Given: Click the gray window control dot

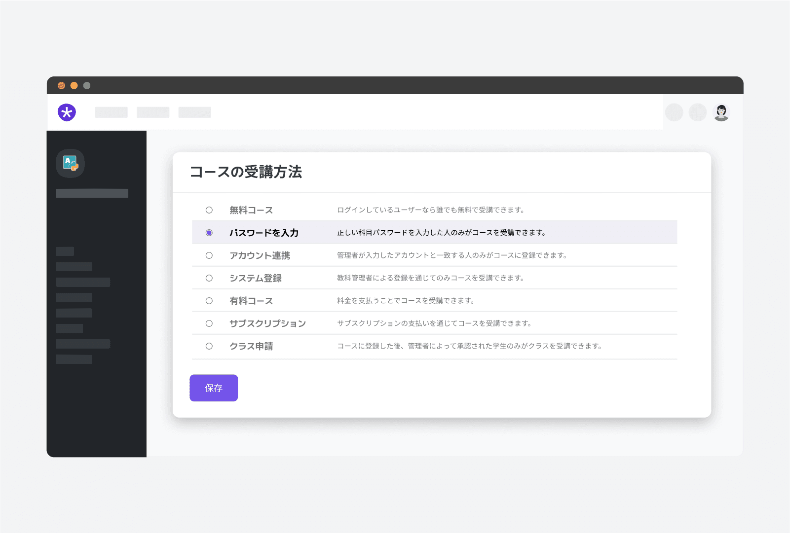Looking at the screenshot, I should click(87, 85).
